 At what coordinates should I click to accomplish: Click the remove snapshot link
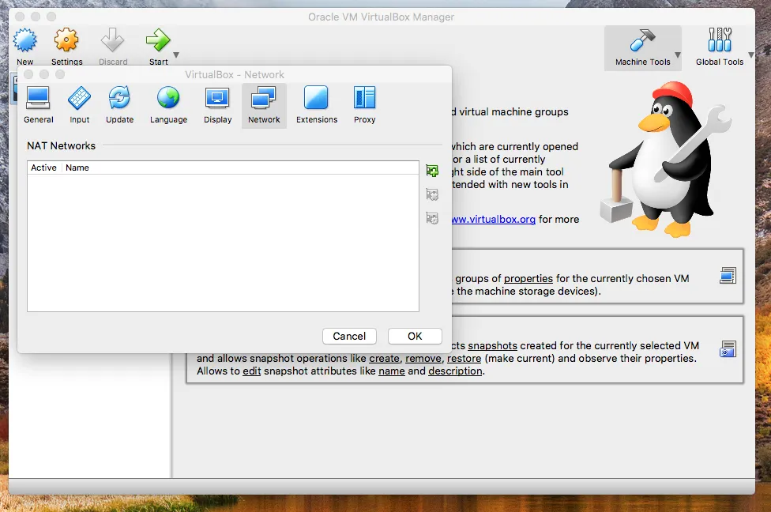[x=423, y=359]
